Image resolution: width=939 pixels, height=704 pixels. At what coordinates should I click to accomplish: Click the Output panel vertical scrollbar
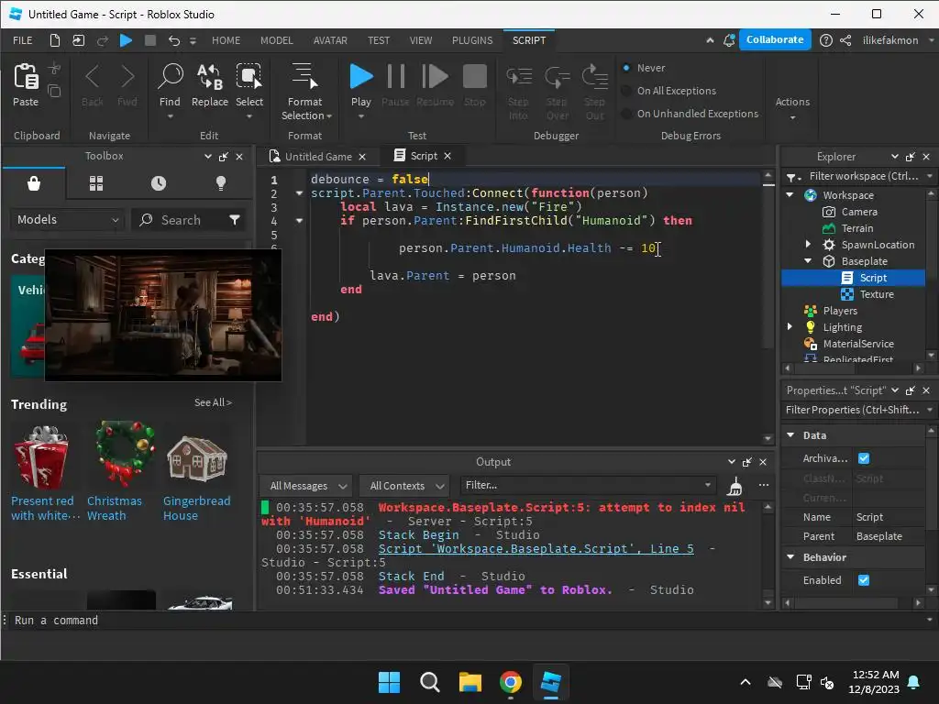768,550
